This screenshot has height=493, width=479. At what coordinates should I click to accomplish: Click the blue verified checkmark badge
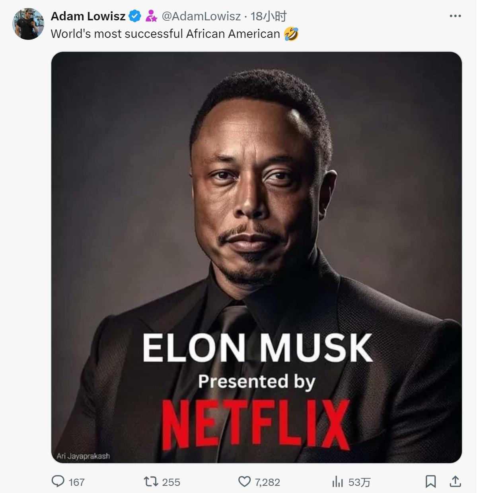(135, 16)
